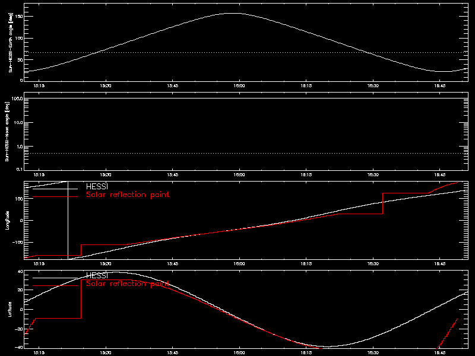
Task: Click the 16:30 time label under Latitude panel
Action: (373, 353)
